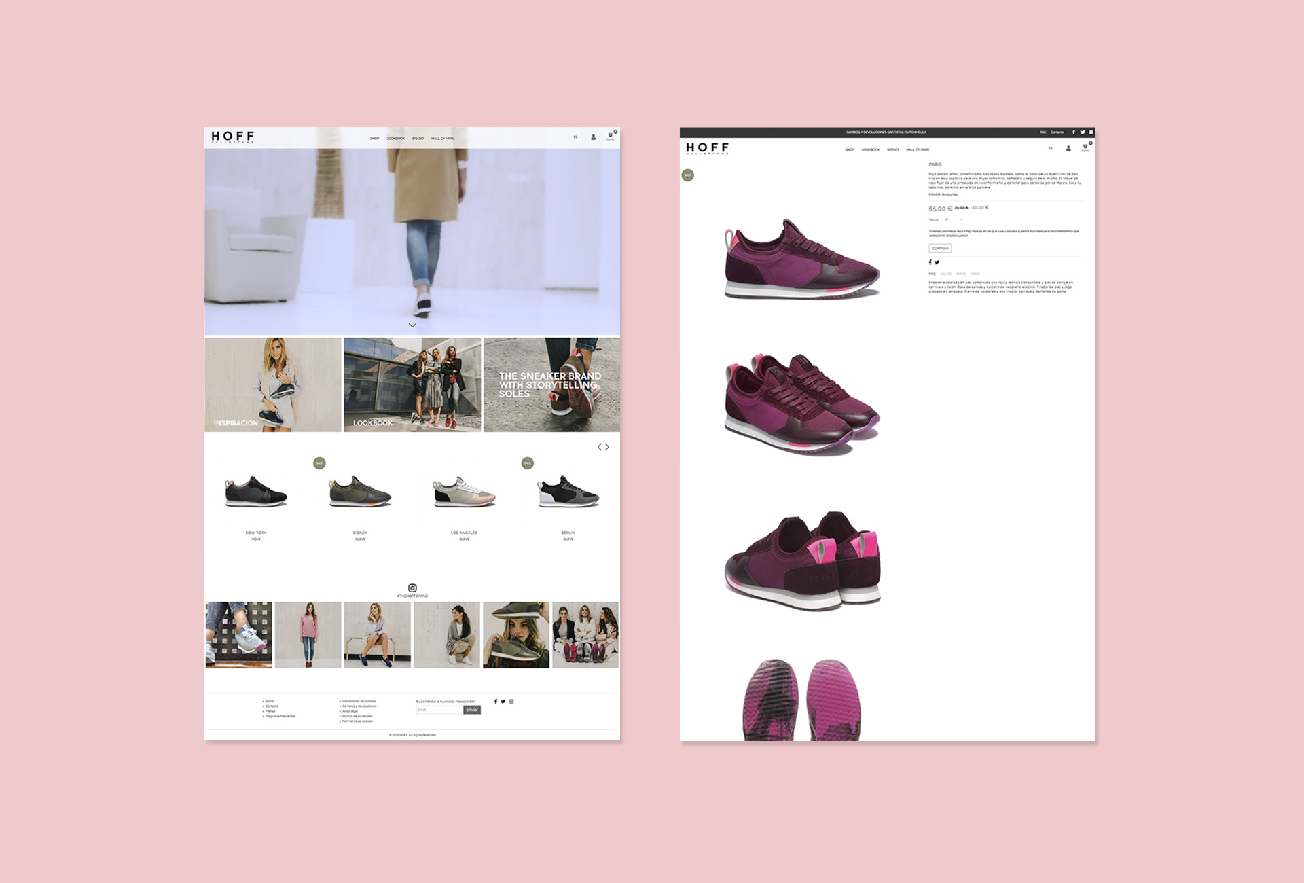Click the Instagram icon above #THEHOFFBRAND
The image size is (1304, 883).
coord(412,588)
